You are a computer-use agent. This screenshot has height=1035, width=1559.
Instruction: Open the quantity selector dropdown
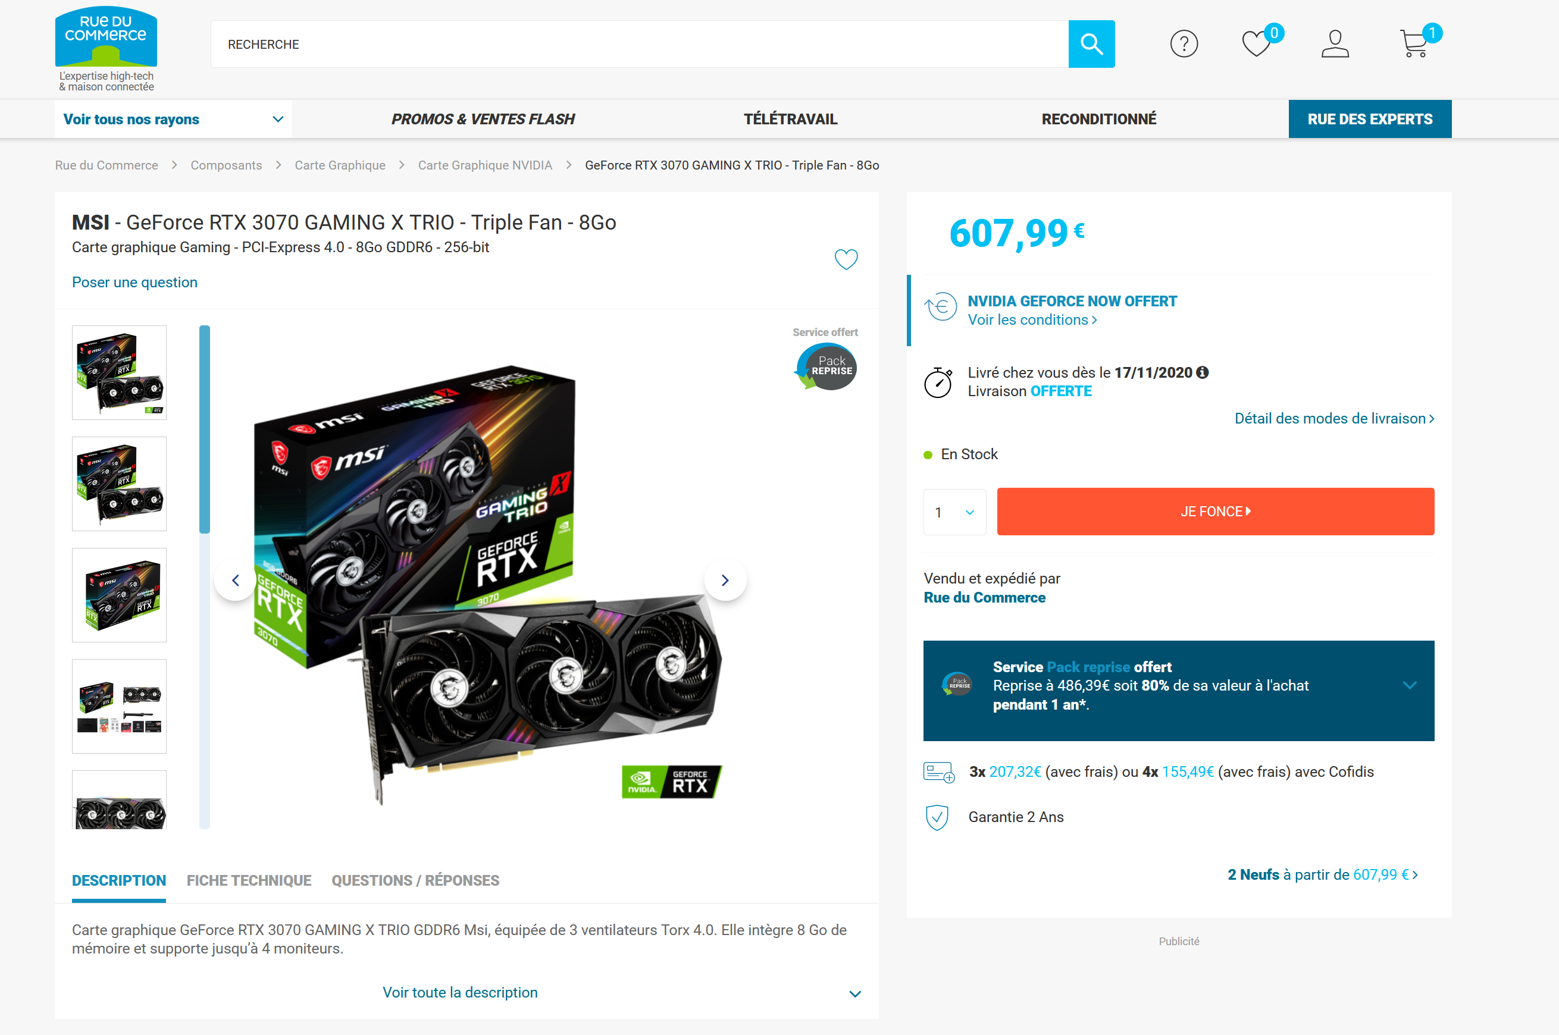[x=954, y=512]
